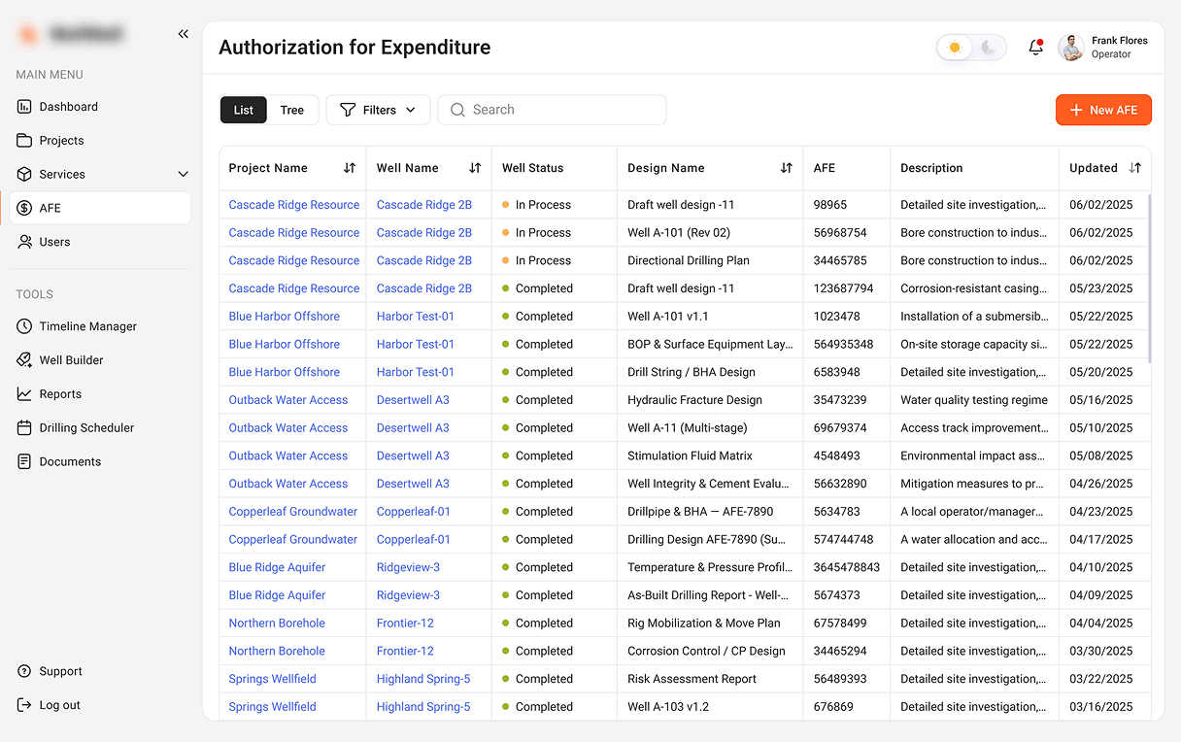
Task: Expand the Services menu chevron
Action: (183, 175)
